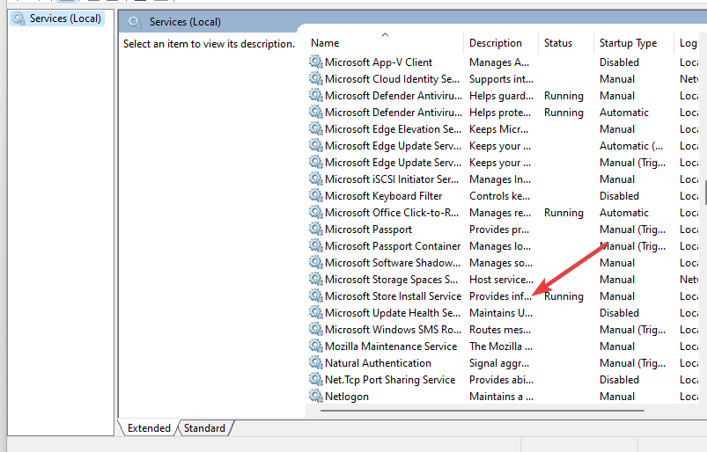Image resolution: width=707 pixels, height=452 pixels.
Task: Select Microsoft Software Shadow... service
Action: pos(393,263)
